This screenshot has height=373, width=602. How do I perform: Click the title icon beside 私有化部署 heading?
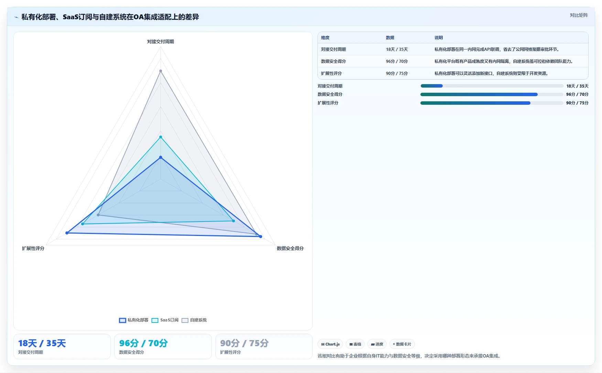(x=17, y=17)
